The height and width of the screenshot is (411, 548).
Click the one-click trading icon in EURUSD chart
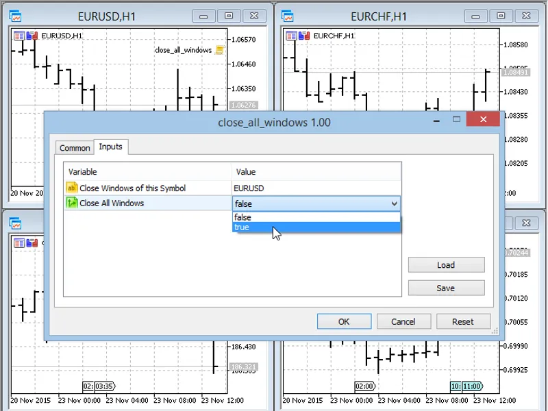tap(32, 36)
